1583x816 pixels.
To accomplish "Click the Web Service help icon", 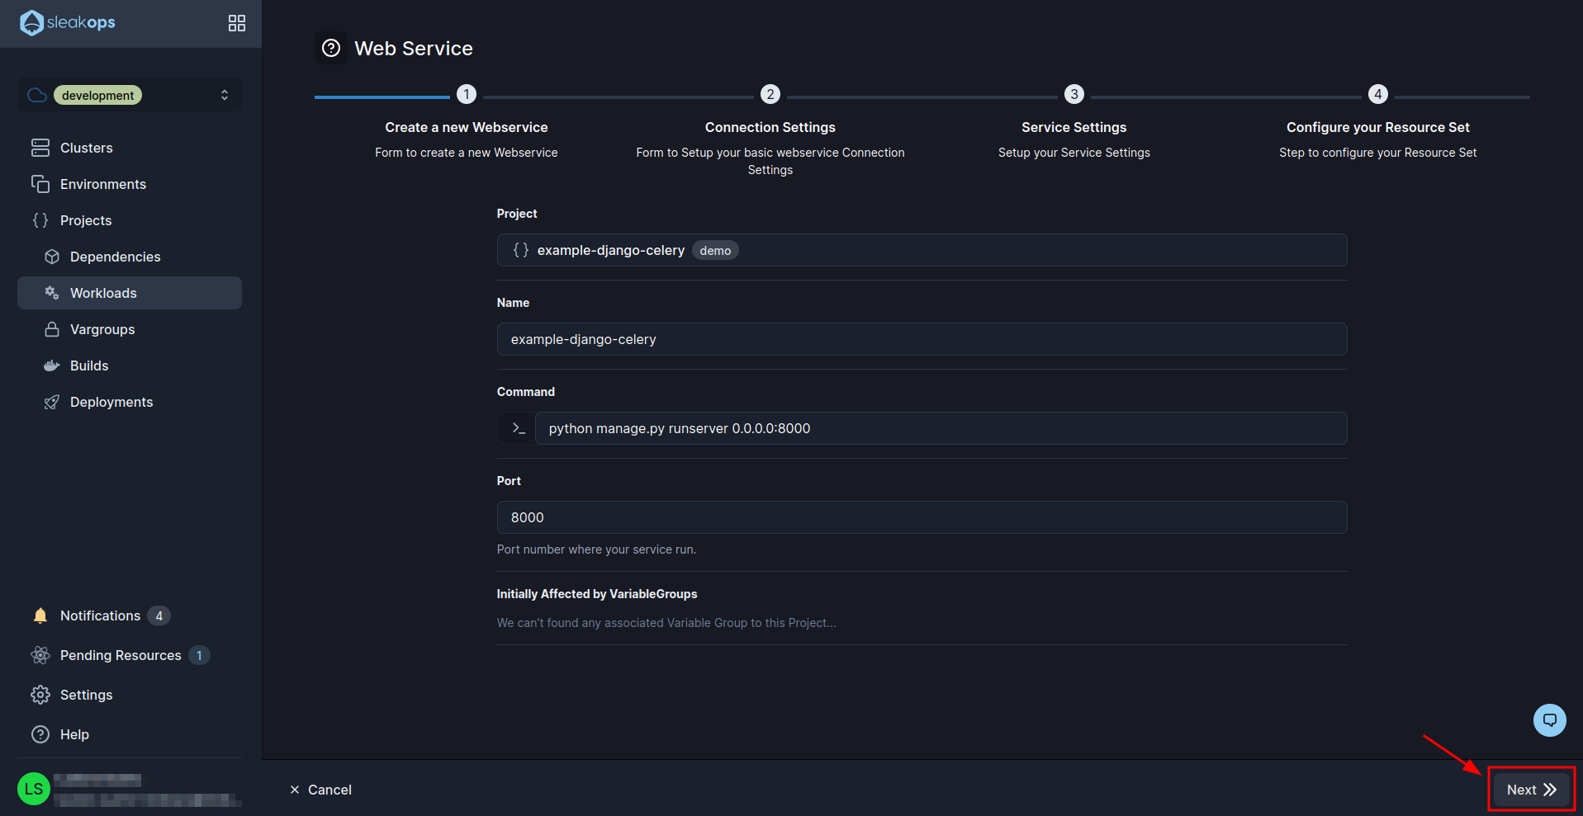I will (331, 48).
